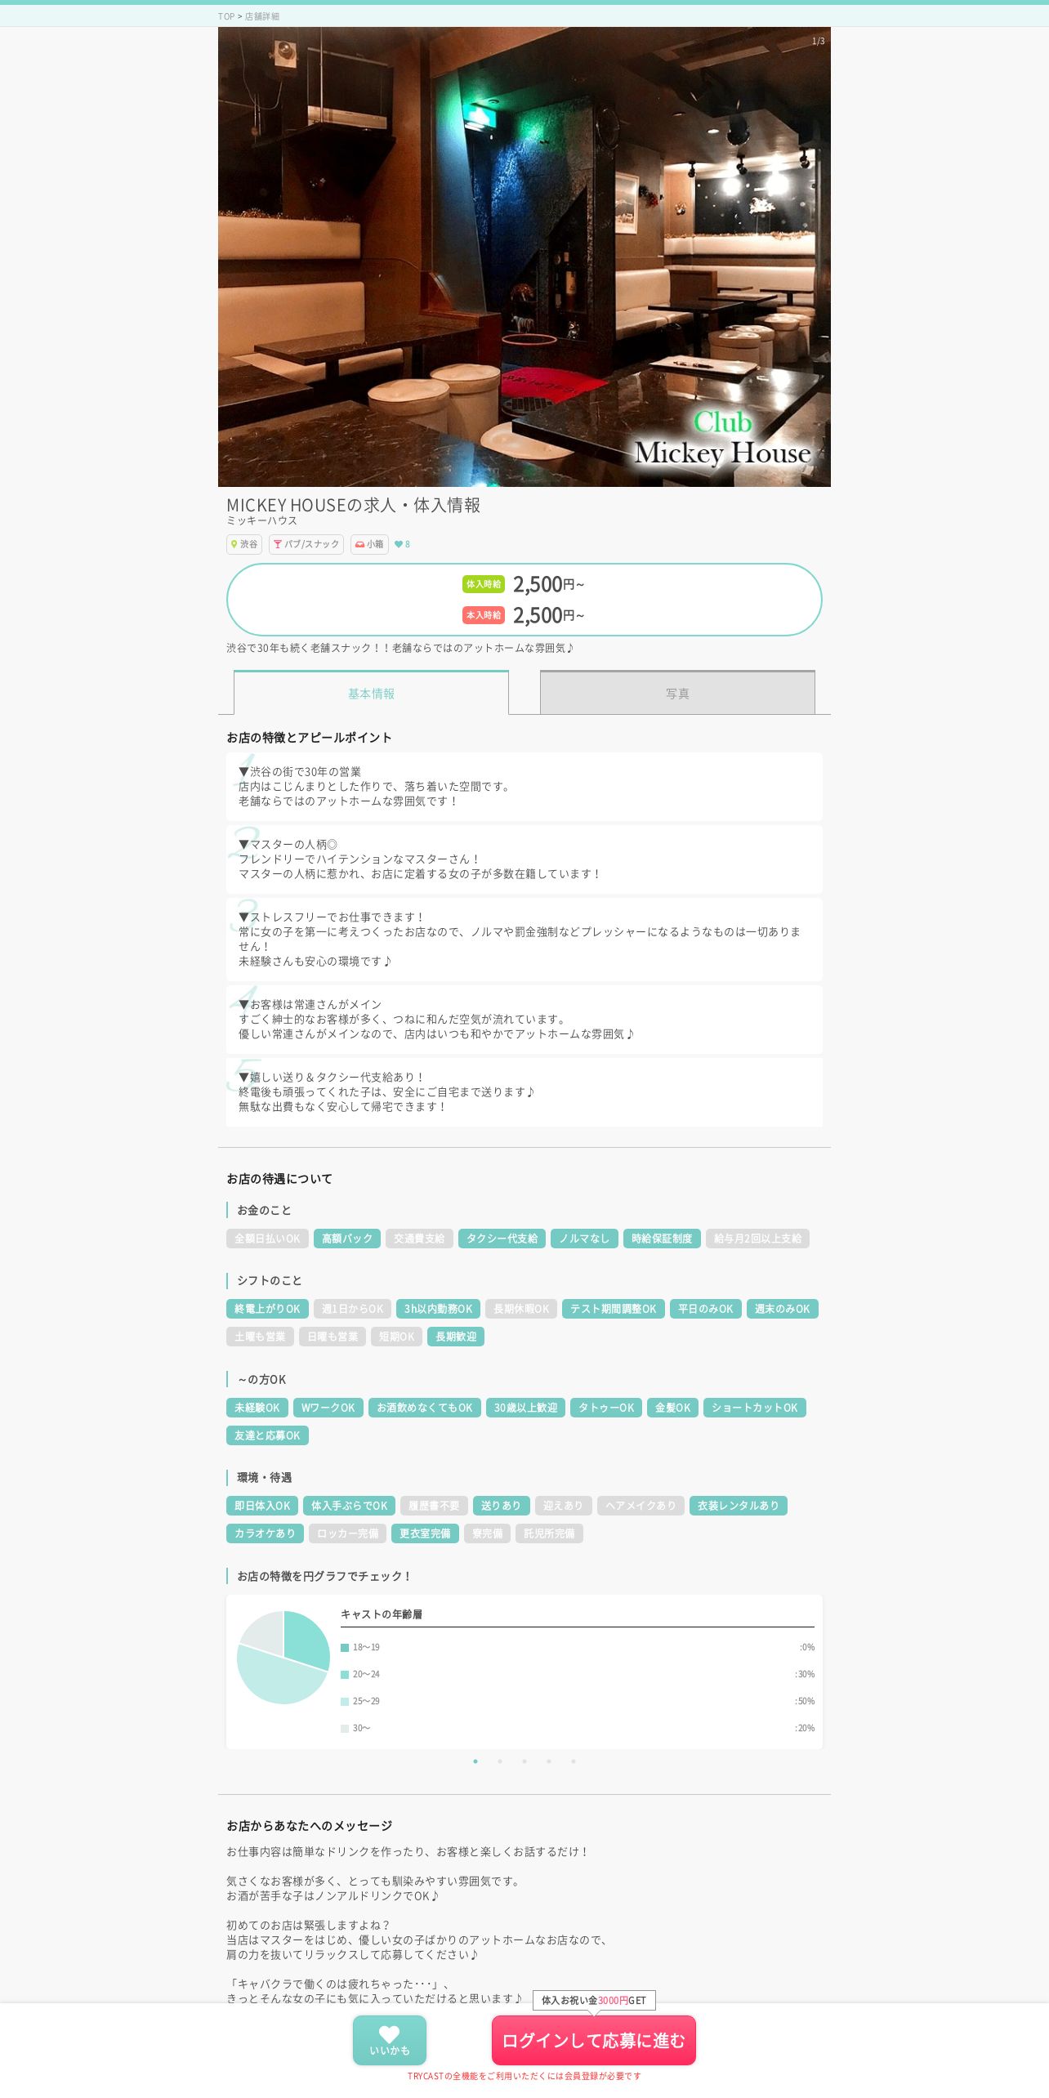Click the 全額日払いOK tag
The width and height of the screenshot is (1049, 2098).
[267, 1239]
